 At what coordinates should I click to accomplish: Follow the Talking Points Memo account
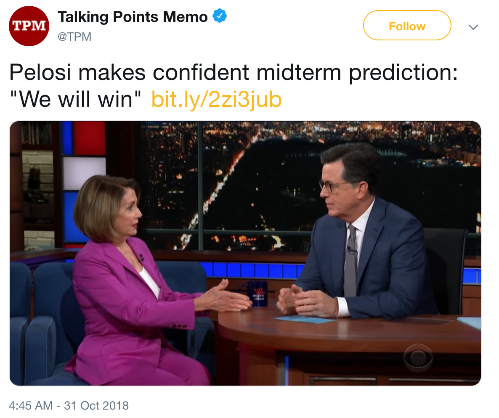click(x=407, y=26)
